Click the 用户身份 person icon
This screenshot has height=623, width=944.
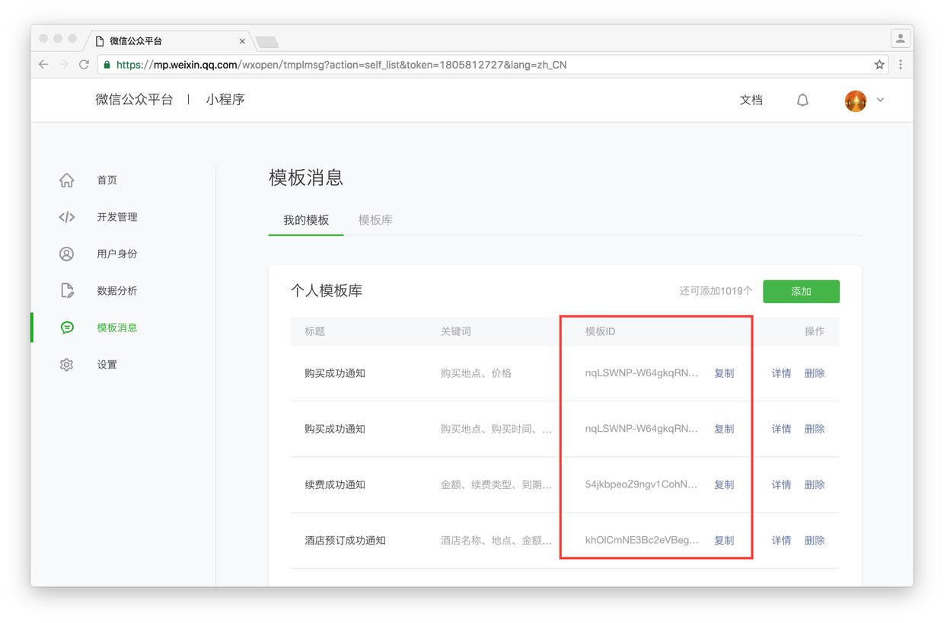[67, 254]
